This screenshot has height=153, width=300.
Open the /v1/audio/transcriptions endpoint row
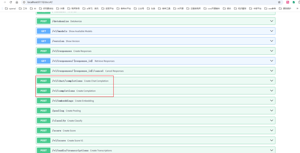click(x=156, y=150)
